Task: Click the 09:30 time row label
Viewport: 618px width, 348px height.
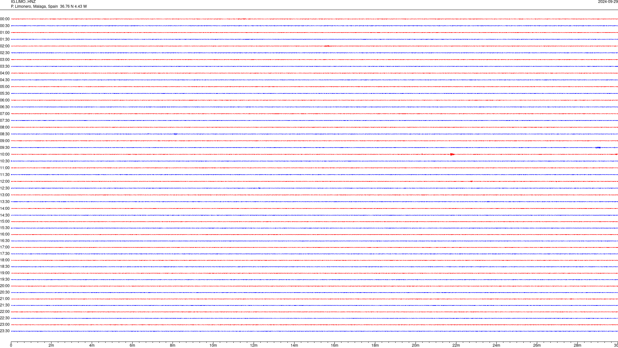Action: click(5, 148)
